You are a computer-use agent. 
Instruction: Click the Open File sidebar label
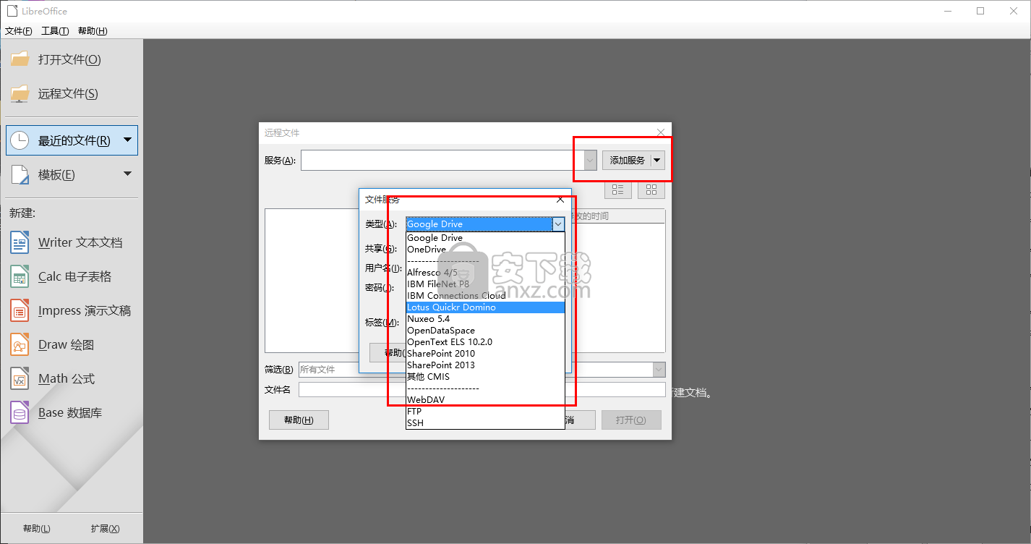click(x=69, y=59)
